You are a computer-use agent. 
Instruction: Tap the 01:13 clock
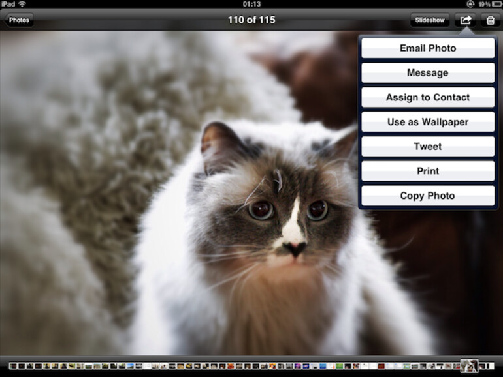[252, 4]
